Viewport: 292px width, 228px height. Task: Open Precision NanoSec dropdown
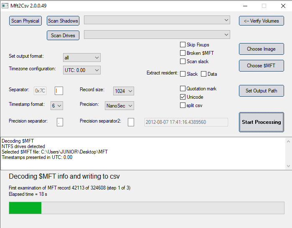pyautogui.click(x=119, y=106)
